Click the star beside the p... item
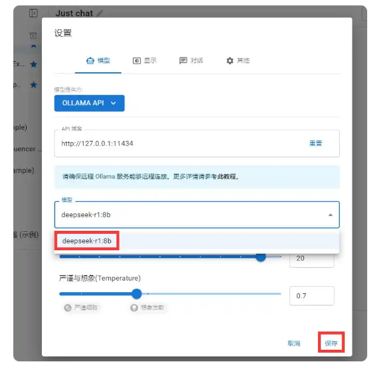 [x=33, y=84]
